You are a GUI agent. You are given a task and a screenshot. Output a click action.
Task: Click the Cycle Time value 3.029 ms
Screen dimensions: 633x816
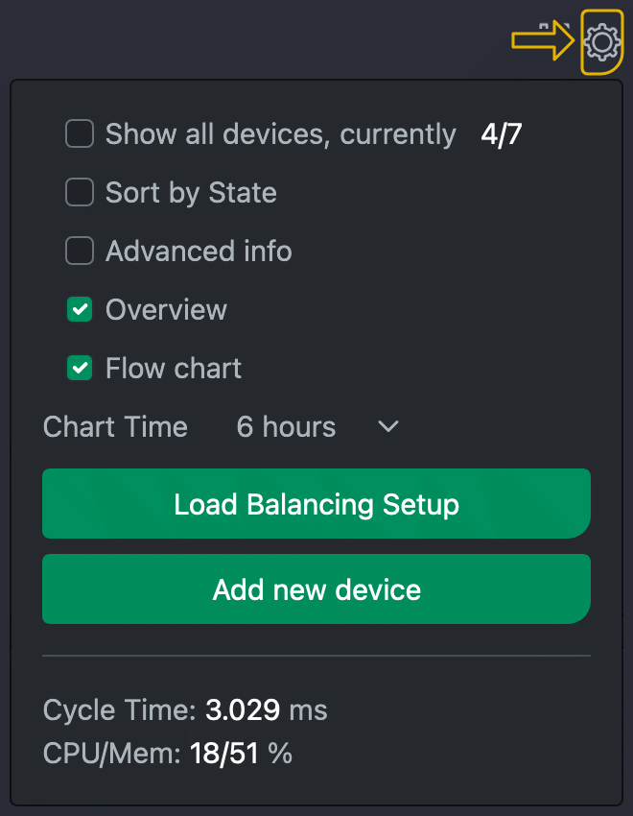click(x=264, y=709)
